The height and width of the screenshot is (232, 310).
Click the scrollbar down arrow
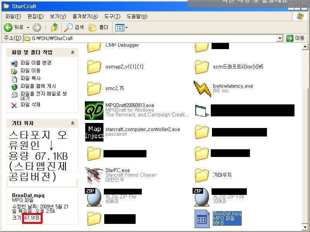point(305,227)
